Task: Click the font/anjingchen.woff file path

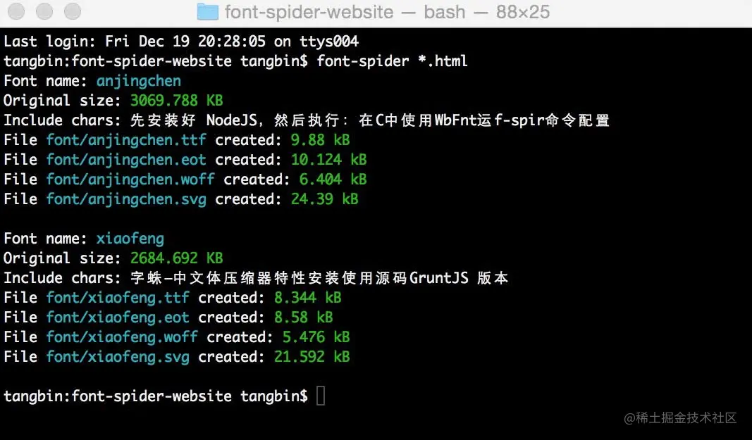Action: click(x=130, y=180)
